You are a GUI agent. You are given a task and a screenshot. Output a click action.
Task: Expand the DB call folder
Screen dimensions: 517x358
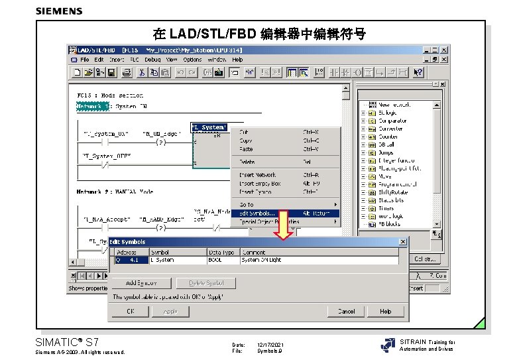point(363,145)
